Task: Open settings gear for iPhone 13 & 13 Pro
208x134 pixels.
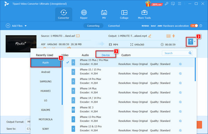Action: pos(180,131)
